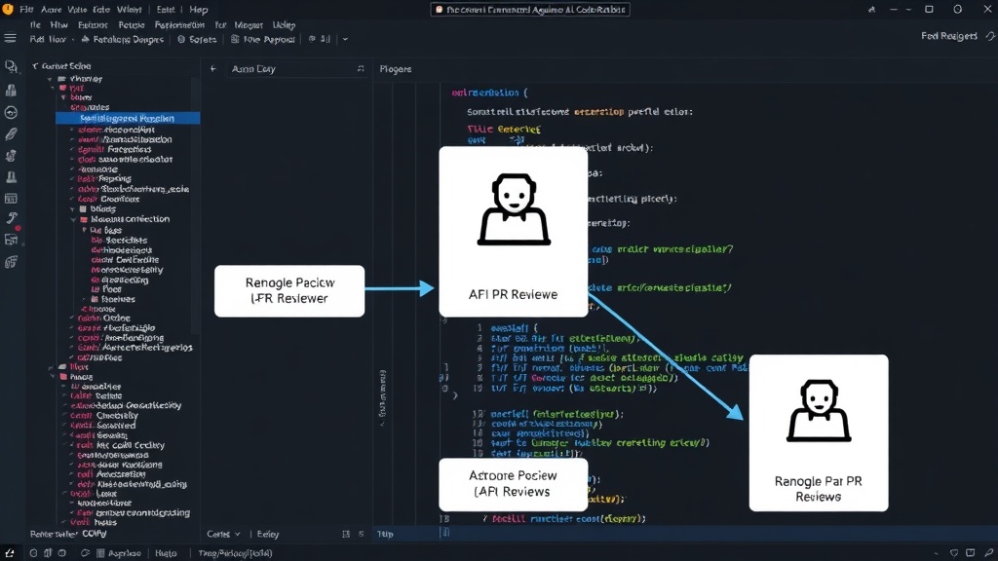Select the 'Ttip' tab below the editor
Screen dimensions: 998x561
[386, 535]
